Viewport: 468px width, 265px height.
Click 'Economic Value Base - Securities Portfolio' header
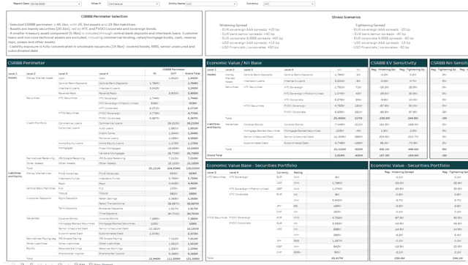[x=287, y=165]
